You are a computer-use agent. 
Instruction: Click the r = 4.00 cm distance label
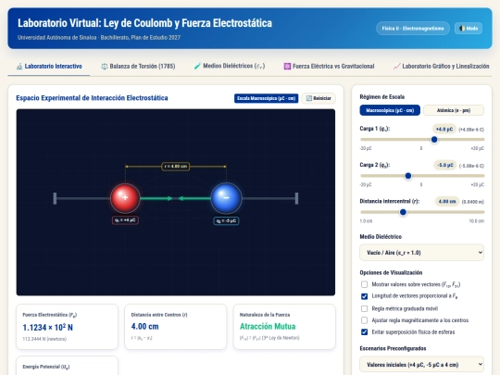point(176,167)
